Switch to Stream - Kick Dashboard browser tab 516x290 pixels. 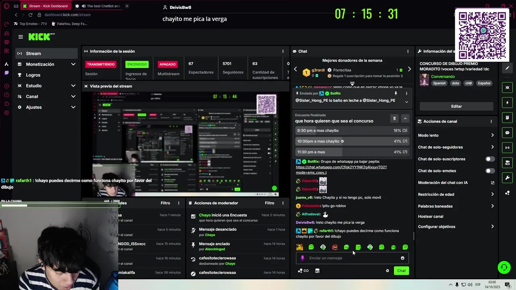46,6
